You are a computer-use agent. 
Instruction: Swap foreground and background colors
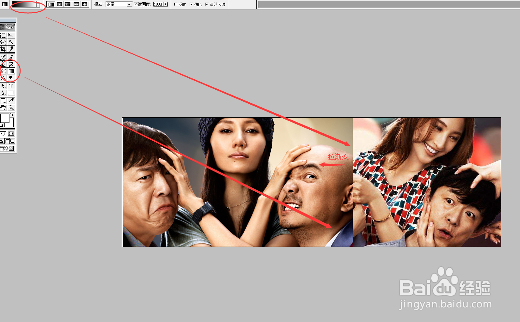[x=12, y=115]
